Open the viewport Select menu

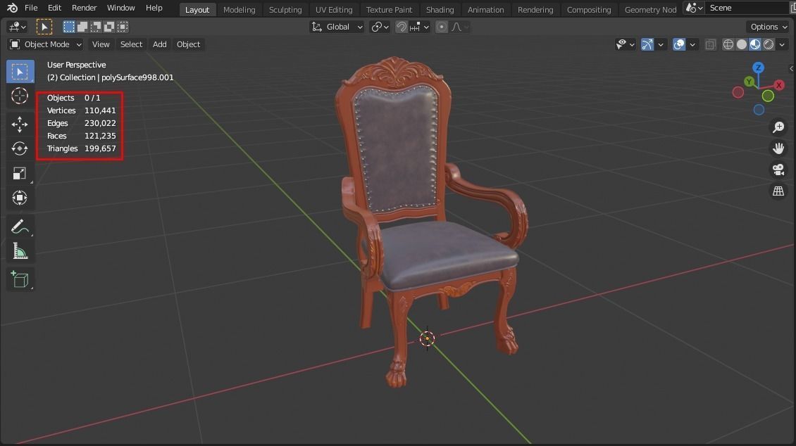[x=131, y=44]
